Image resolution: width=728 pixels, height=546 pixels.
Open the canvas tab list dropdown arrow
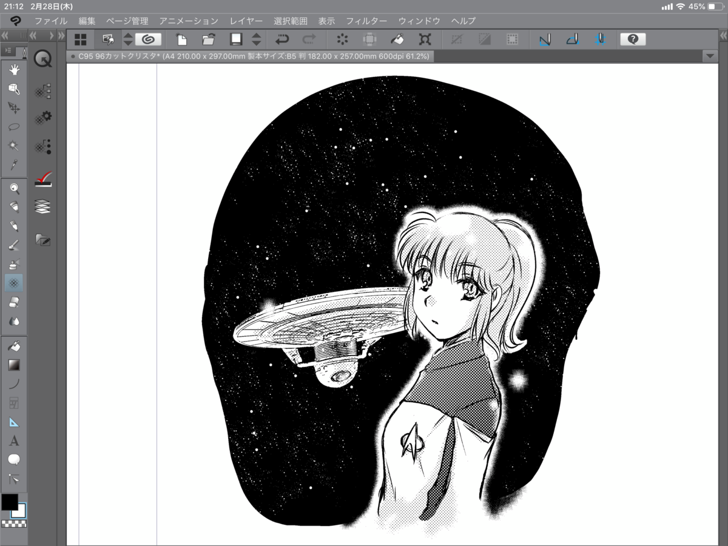pos(710,56)
